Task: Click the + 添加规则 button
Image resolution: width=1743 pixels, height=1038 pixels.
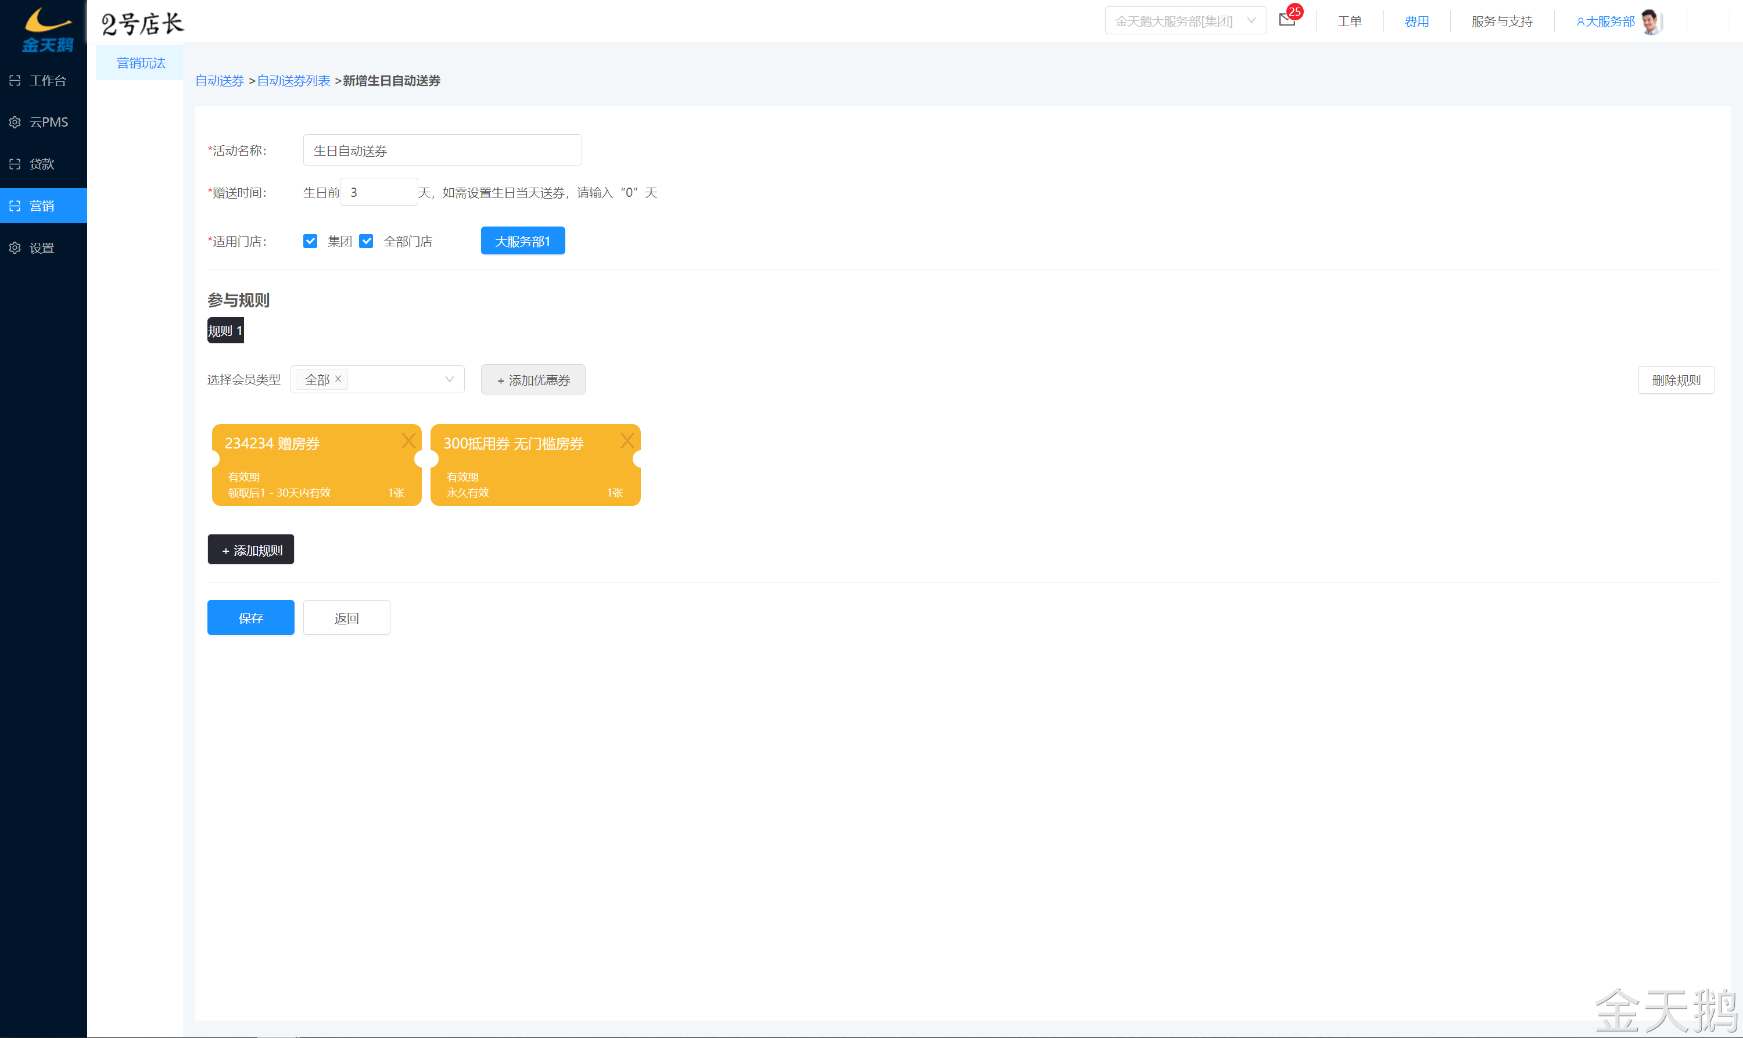Action: [251, 549]
